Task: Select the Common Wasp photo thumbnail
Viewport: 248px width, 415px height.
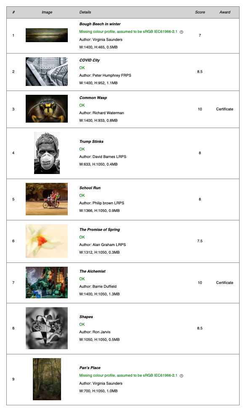Action: point(47,109)
